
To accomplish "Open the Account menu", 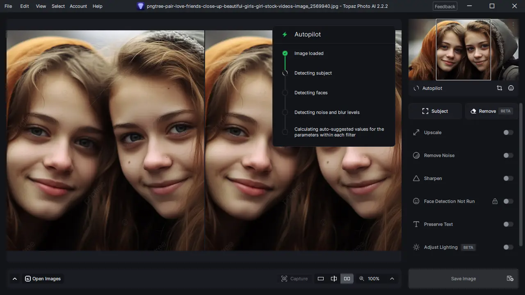I will coord(78,6).
